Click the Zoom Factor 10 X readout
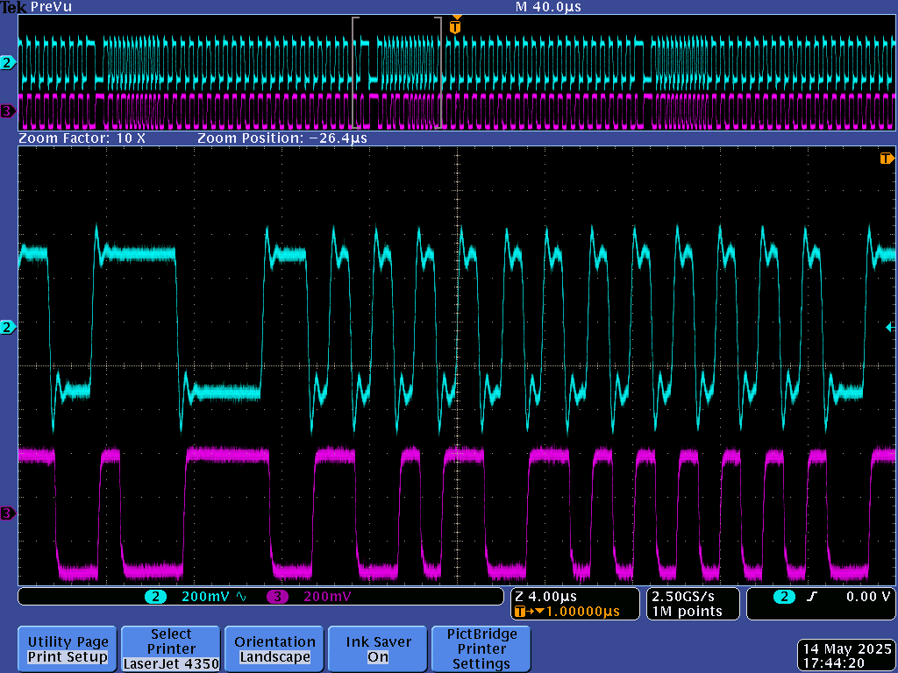Screen dimensions: 898x673 [82, 138]
